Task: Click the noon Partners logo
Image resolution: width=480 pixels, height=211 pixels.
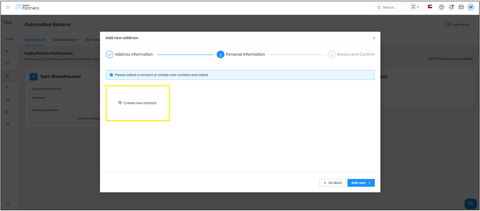Action: coord(27,7)
